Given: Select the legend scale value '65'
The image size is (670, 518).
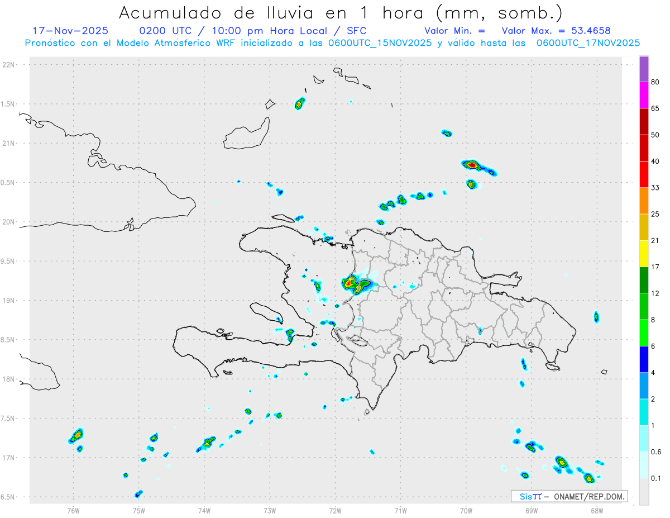Looking at the screenshot, I should click(x=655, y=108).
